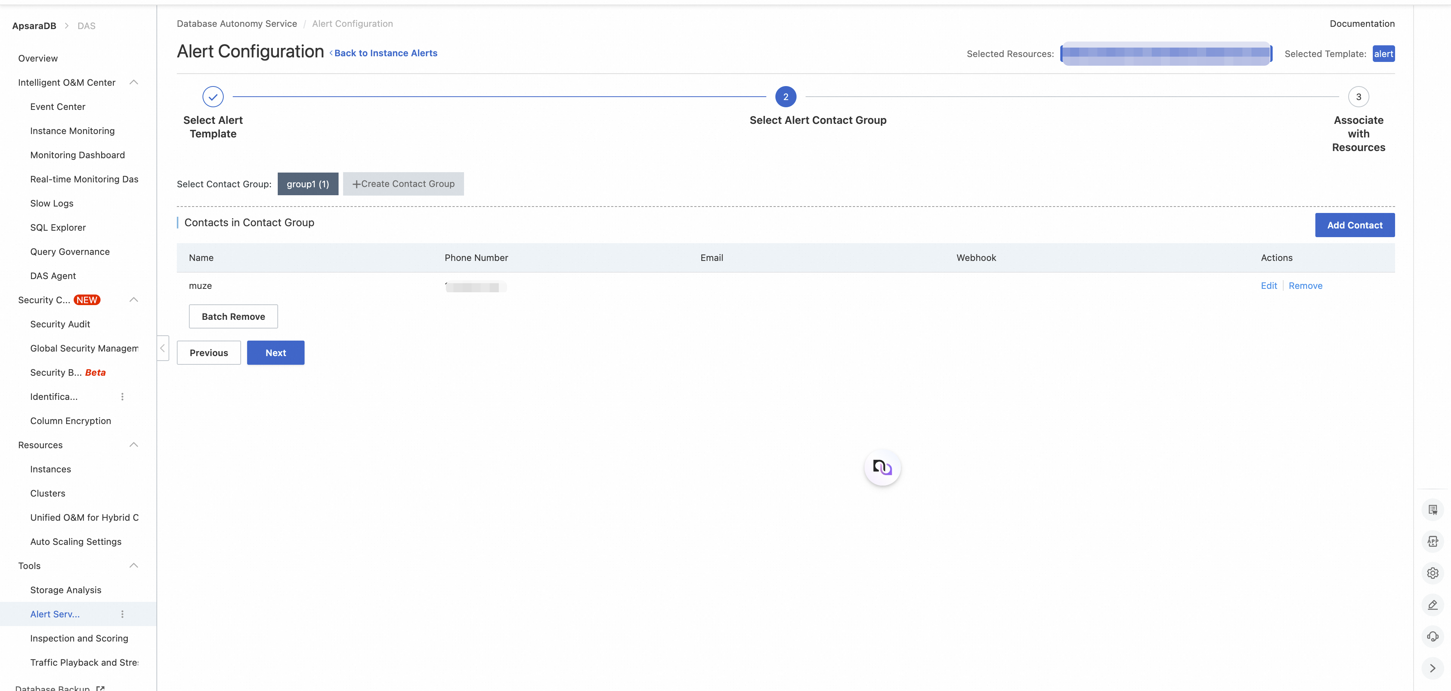
Task: Open Query Governance
Action: (x=70, y=252)
